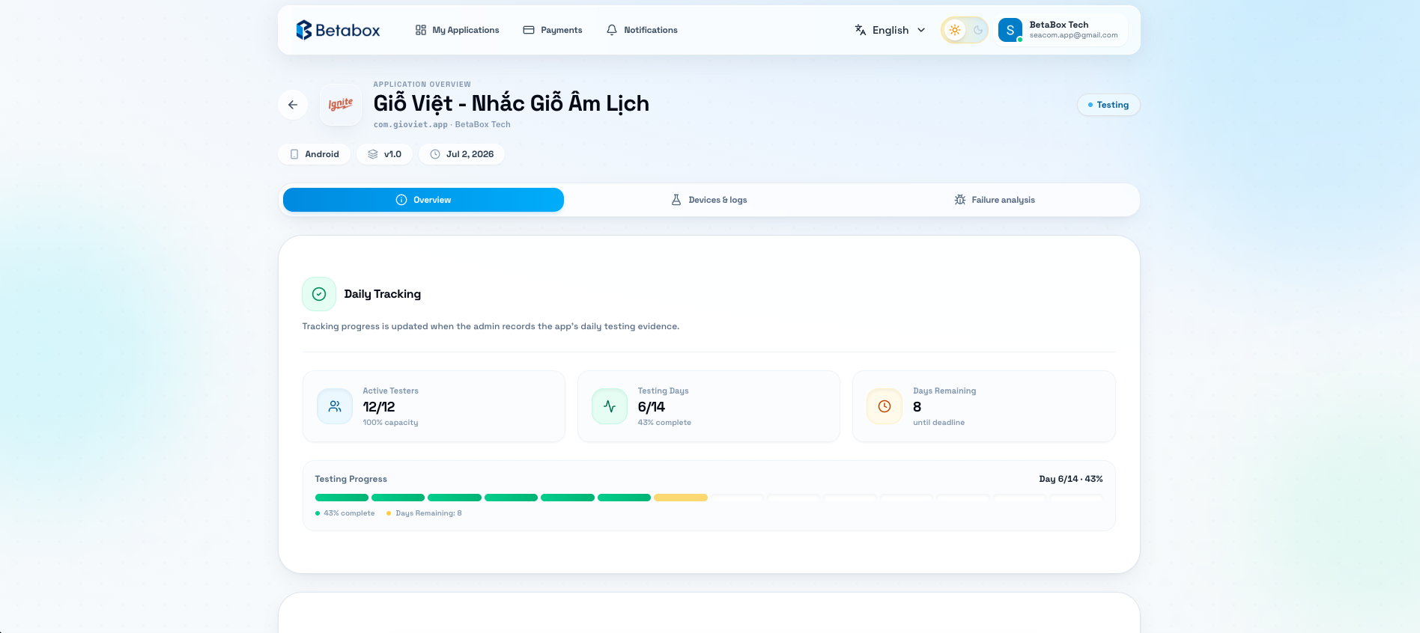
Task: Click the 12/12 active testers value
Action: coord(379,407)
